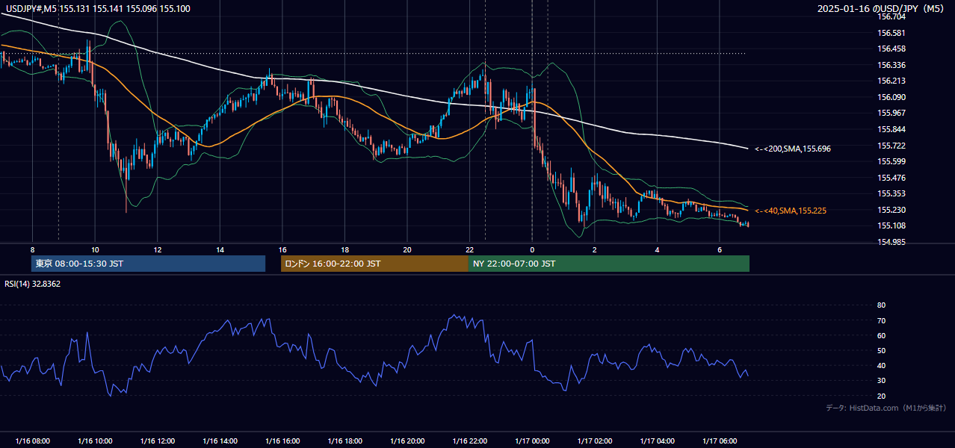This screenshot has width=955, height=448.
Task: Click price axis value 155.230
Action: pyautogui.click(x=891, y=210)
